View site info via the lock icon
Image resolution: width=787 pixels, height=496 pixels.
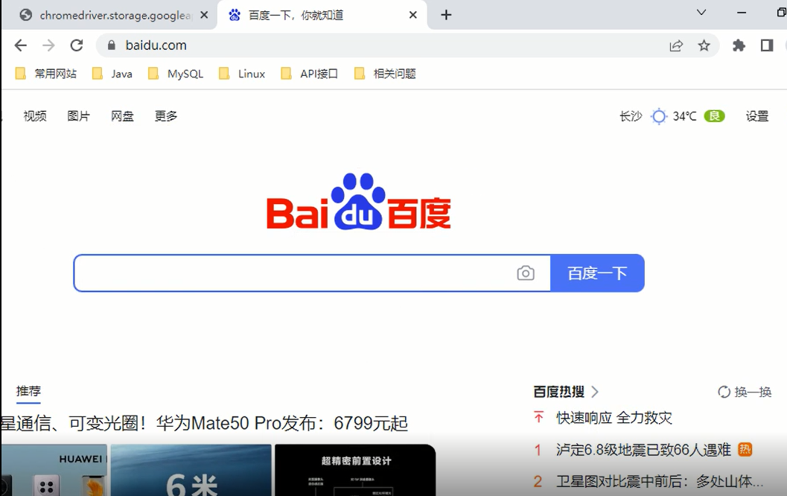(x=112, y=45)
